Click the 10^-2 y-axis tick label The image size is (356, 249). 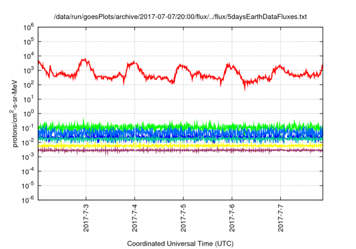(x=28, y=142)
